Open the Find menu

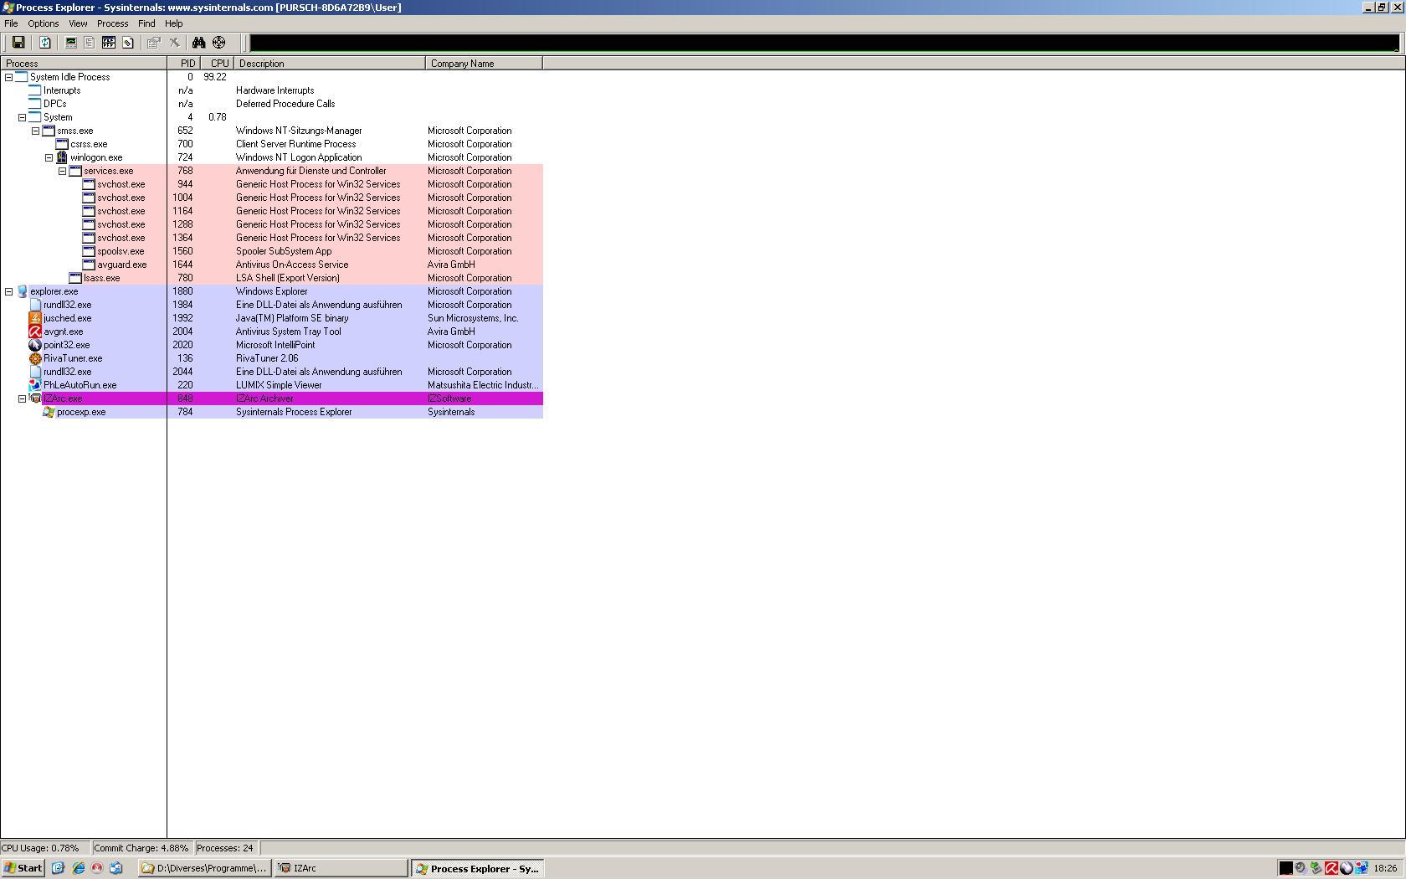pos(146,23)
